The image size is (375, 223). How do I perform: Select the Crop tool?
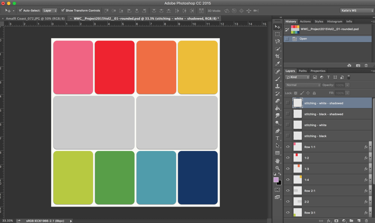pos(278,56)
